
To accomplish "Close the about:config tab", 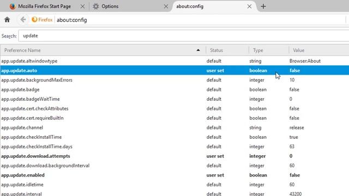I will click(x=249, y=7).
